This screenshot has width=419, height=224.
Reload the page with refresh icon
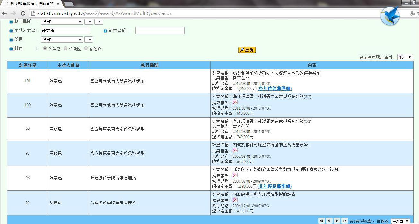22,13
